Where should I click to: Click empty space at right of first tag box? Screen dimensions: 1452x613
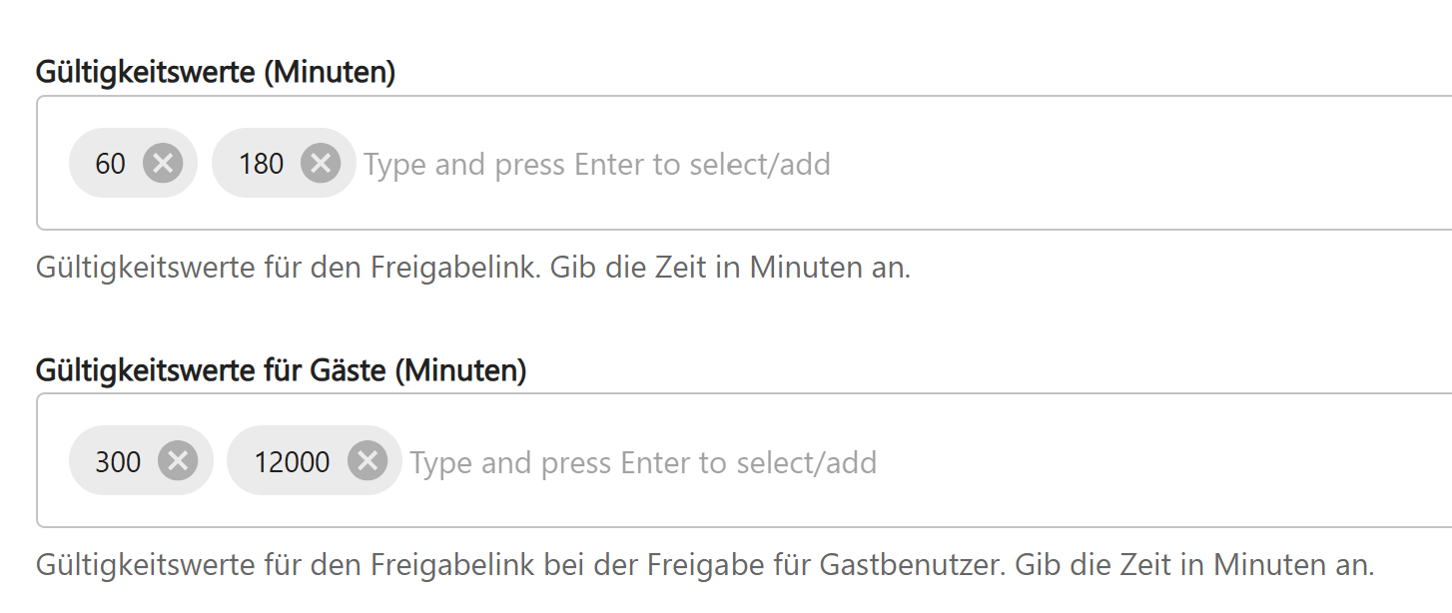1198,164
